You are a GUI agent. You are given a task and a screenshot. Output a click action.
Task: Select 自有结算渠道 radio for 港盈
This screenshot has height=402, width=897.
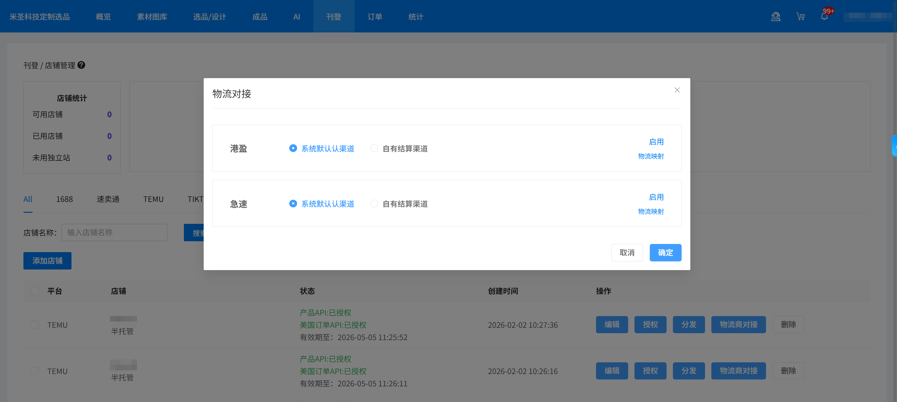coord(374,148)
